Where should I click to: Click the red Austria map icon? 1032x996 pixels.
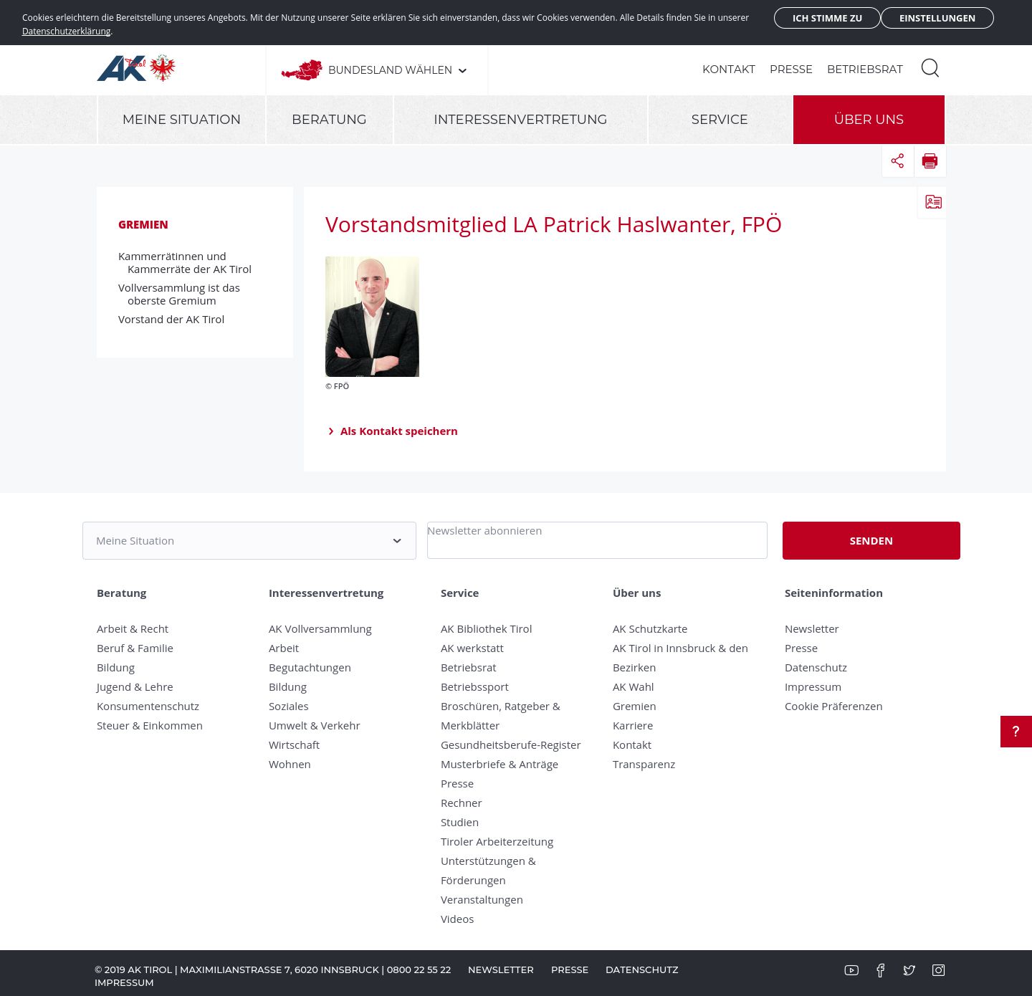pyautogui.click(x=302, y=70)
